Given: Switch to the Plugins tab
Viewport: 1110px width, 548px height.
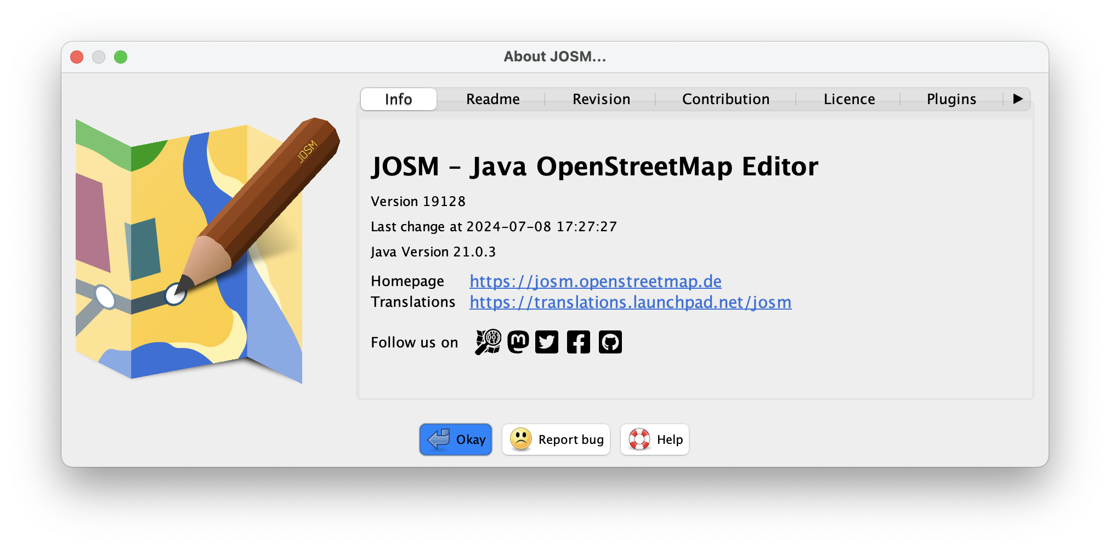Looking at the screenshot, I should [x=952, y=99].
